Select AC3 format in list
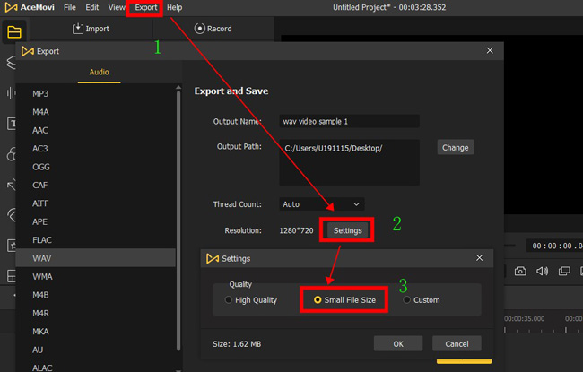 click(x=96, y=149)
